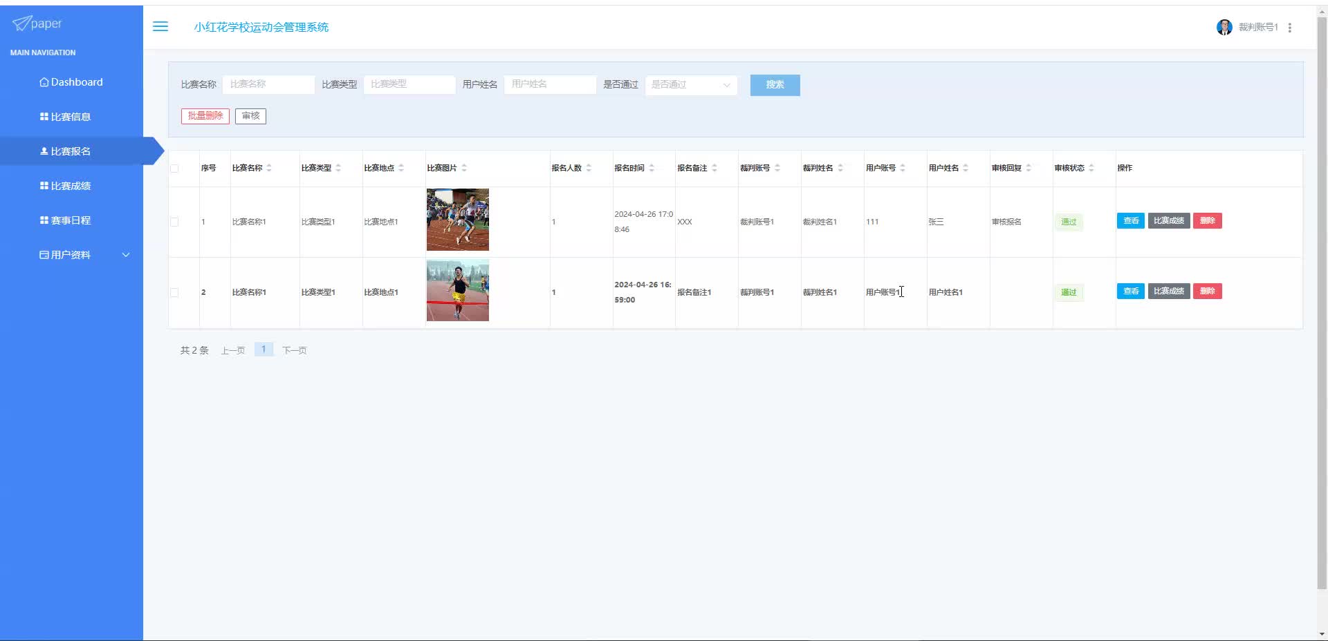
Task: Click the 通过 status tag in row 1
Action: 1069,222
